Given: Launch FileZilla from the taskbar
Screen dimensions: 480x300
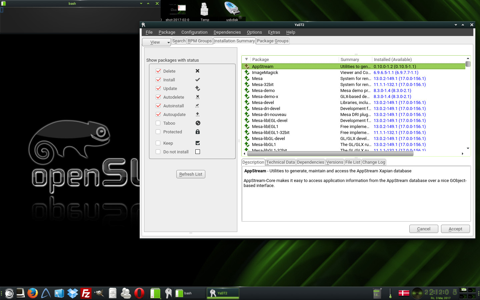Looking at the screenshot, I should pyautogui.click(x=86, y=293).
